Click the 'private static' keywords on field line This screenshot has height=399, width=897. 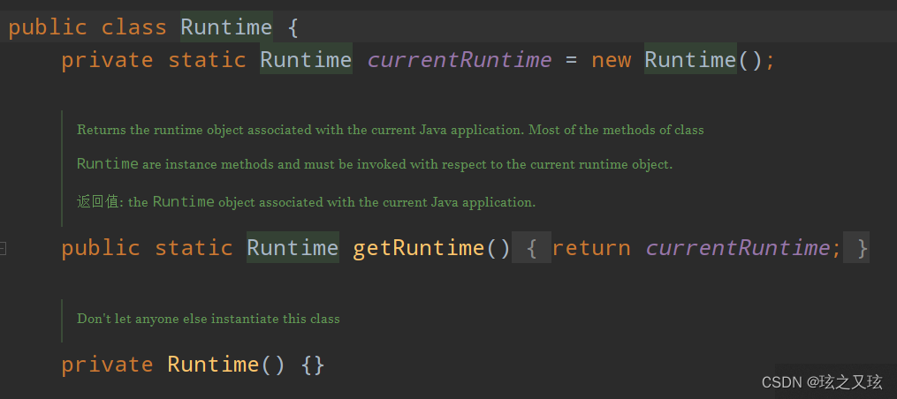pos(153,60)
